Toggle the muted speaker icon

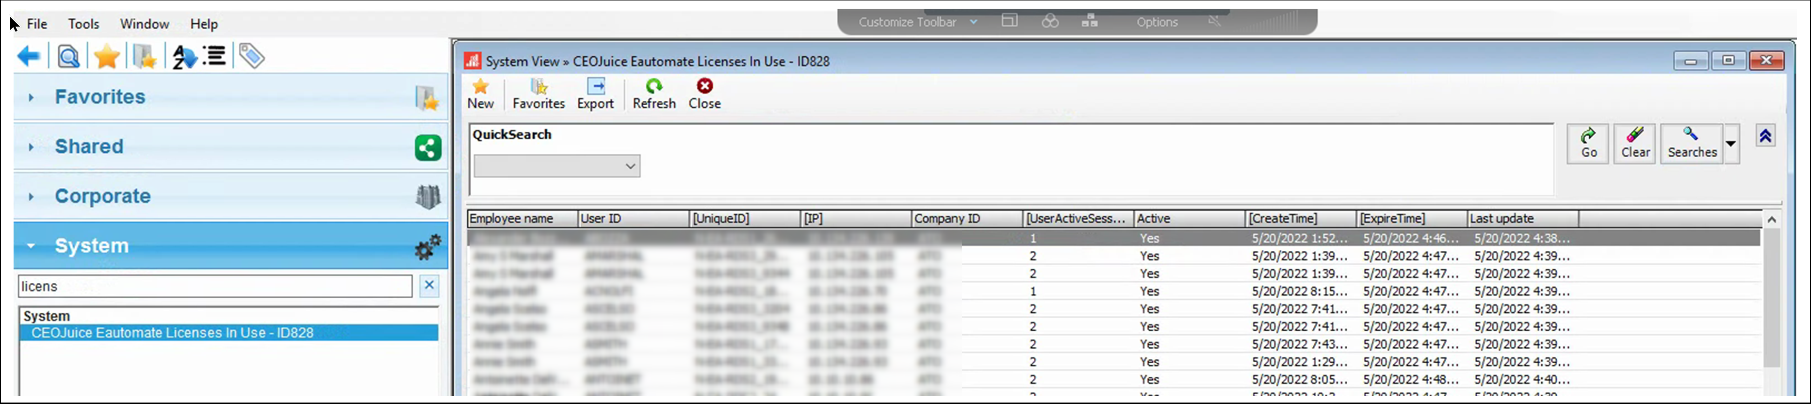(x=1215, y=21)
